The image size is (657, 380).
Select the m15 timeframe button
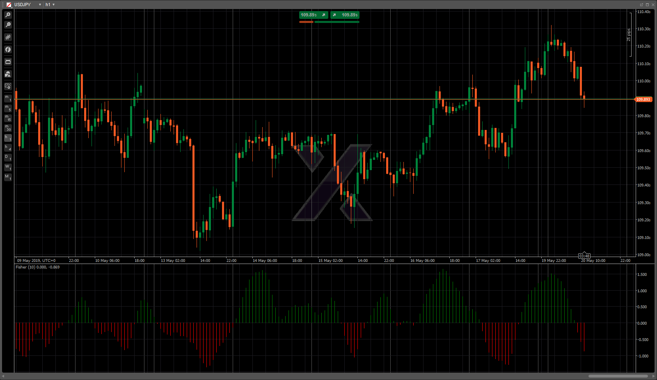click(x=8, y=118)
